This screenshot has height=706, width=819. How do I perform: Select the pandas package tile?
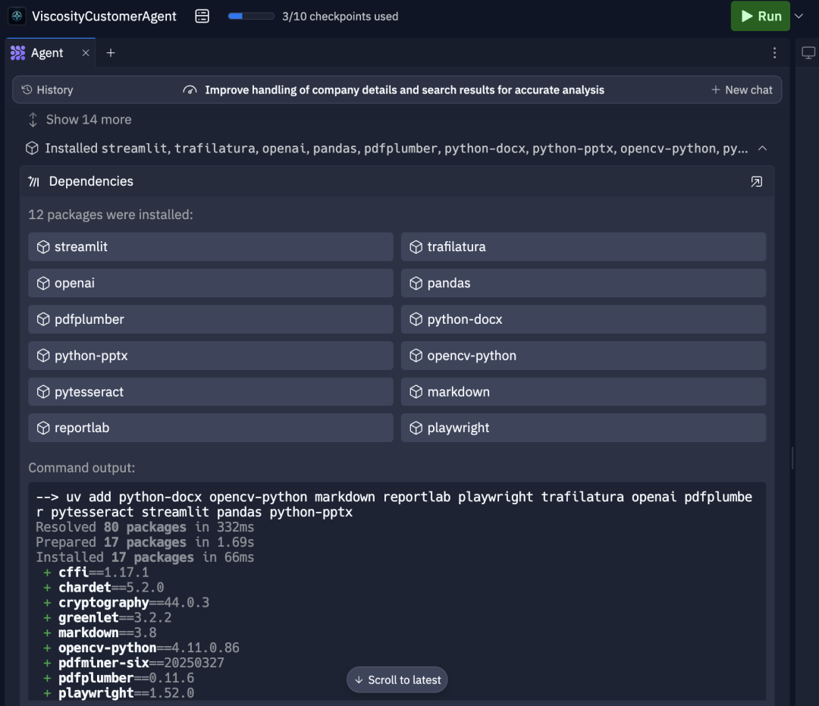point(583,283)
